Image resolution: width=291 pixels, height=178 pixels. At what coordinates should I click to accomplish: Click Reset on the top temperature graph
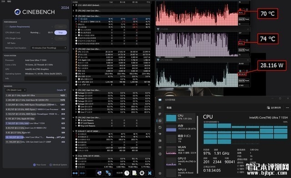pyautogui.click(x=247, y=19)
